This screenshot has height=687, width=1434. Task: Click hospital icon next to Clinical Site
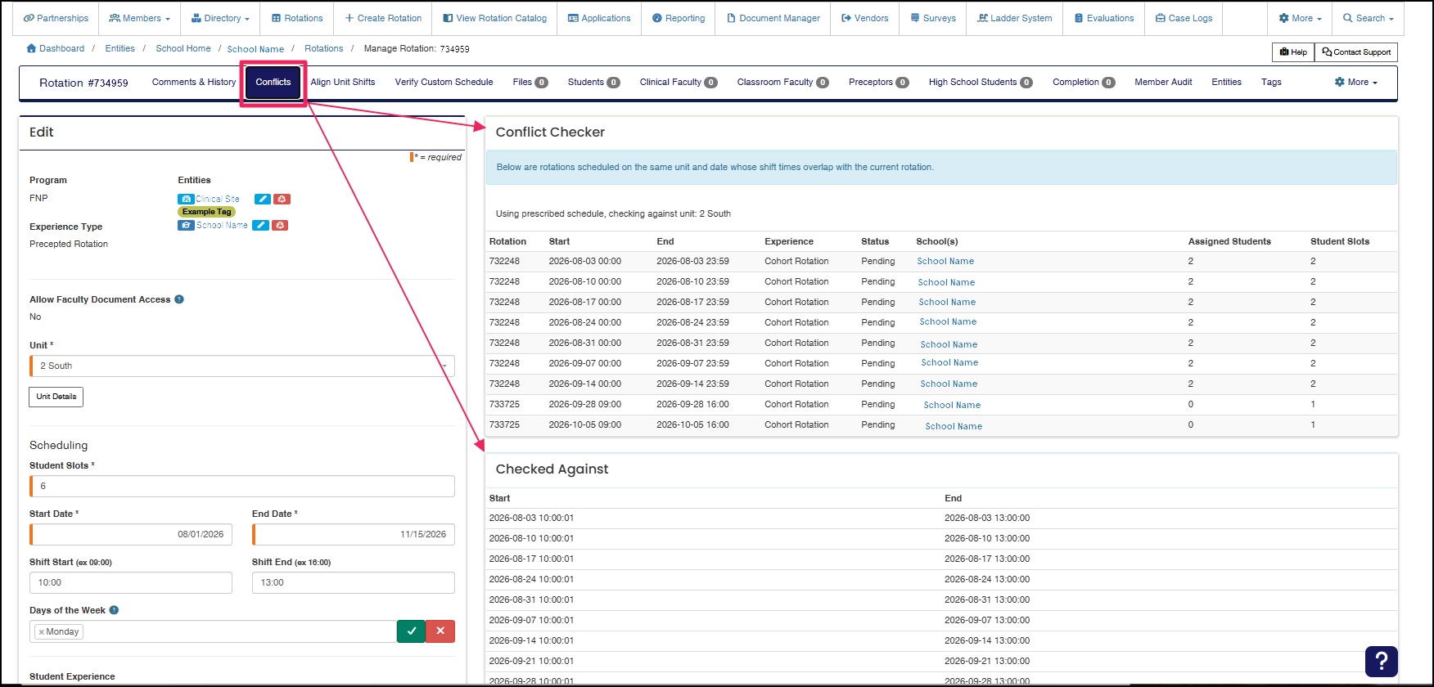[186, 199]
